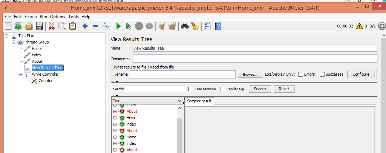Clear results with single broom icon

point(162,26)
